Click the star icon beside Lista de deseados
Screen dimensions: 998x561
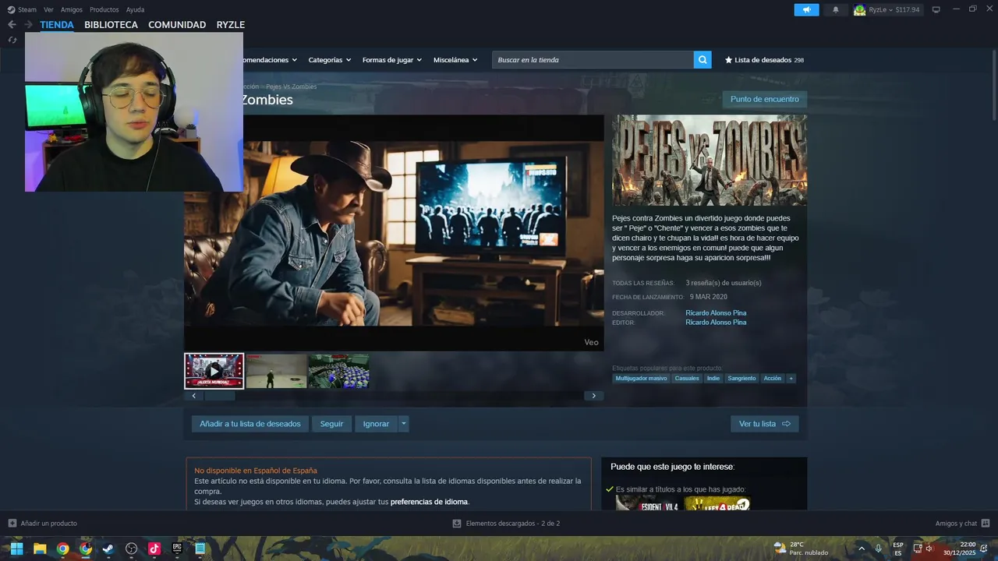click(x=728, y=60)
